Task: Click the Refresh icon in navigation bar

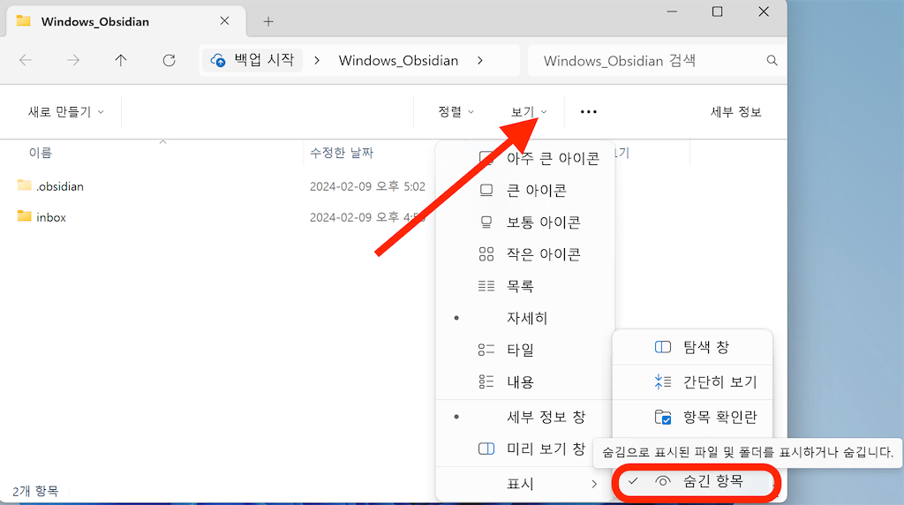Action: pos(169,61)
